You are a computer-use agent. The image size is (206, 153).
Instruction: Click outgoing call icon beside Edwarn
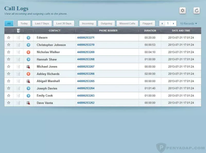point(28,37)
